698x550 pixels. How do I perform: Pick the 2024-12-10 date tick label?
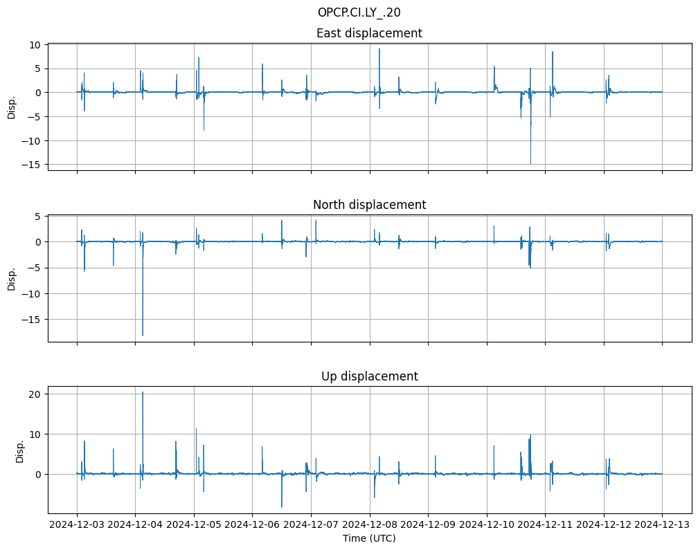point(487,524)
